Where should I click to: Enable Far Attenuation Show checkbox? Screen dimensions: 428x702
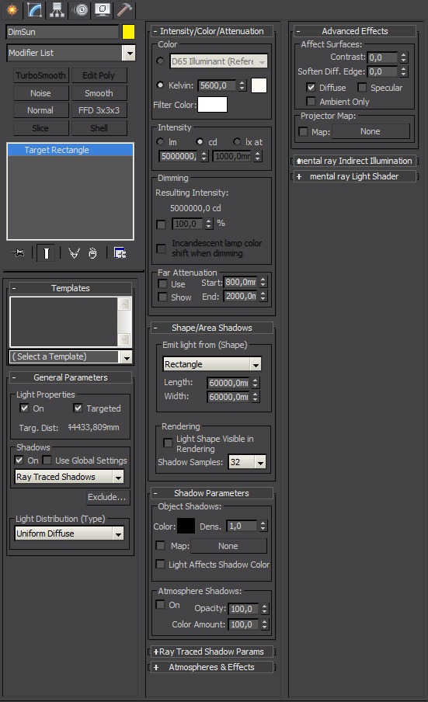pyautogui.click(x=162, y=297)
